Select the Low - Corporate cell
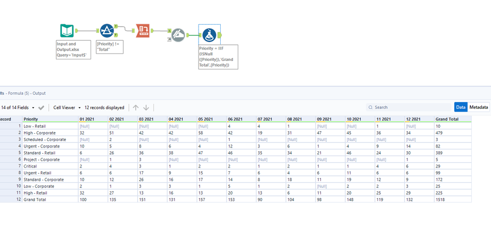This screenshot has width=491, height=226. click(x=50, y=186)
